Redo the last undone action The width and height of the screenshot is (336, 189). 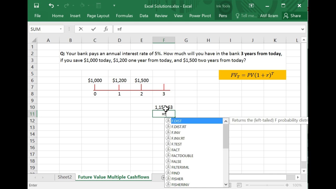coord(66,6)
